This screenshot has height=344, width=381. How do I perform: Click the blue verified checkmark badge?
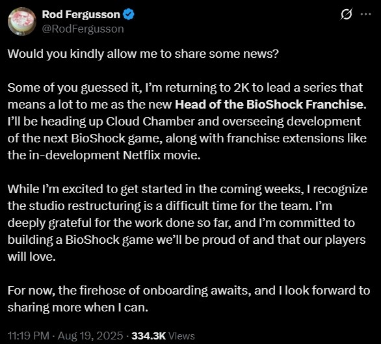(x=128, y=14)
